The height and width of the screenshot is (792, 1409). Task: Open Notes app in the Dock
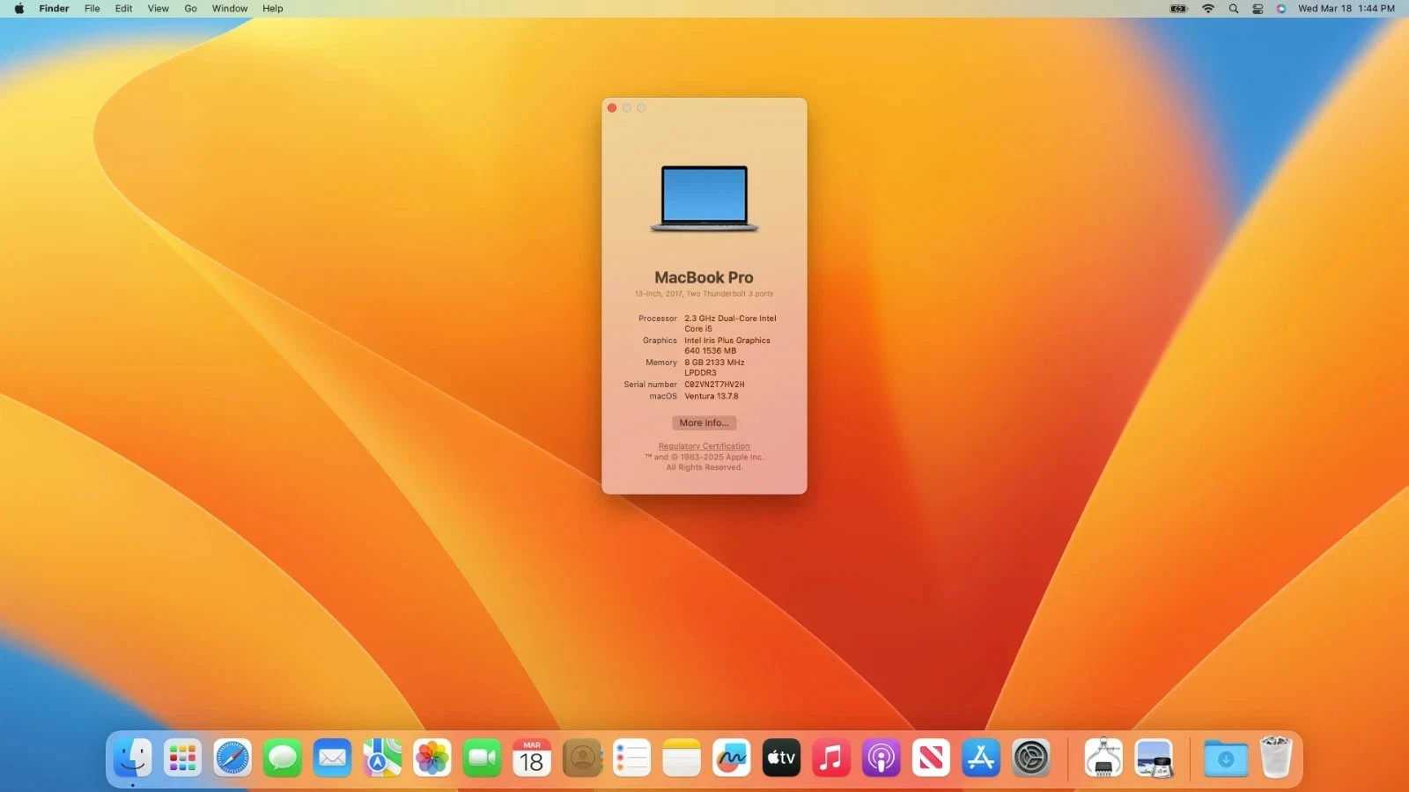coord(682,758)
